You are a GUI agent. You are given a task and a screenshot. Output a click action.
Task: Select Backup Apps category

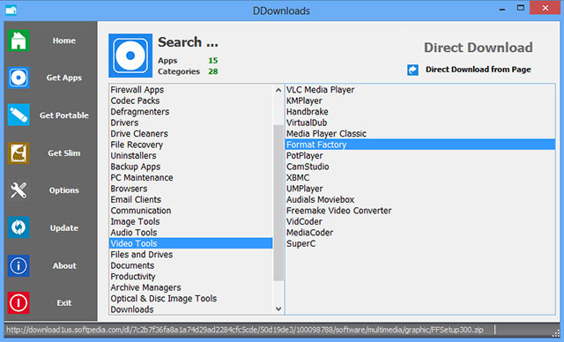(x=191, y=167)
